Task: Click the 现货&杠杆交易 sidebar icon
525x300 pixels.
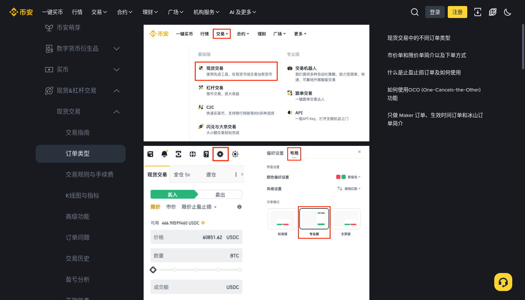Action: pos(49,91)
